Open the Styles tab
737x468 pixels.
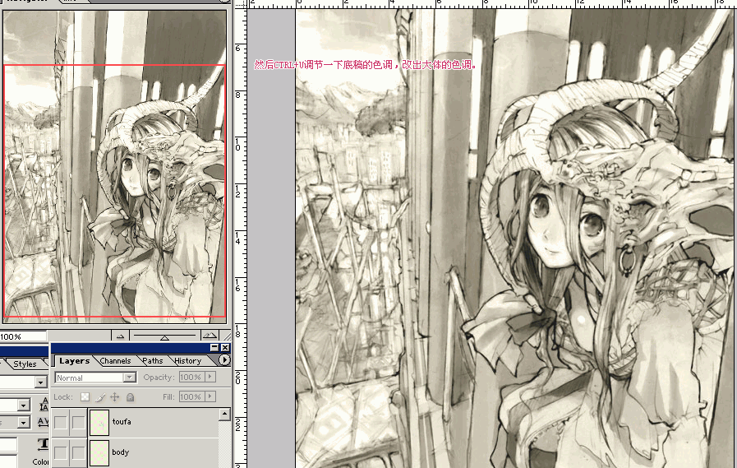pyautogui.click(x=25, y=364)
